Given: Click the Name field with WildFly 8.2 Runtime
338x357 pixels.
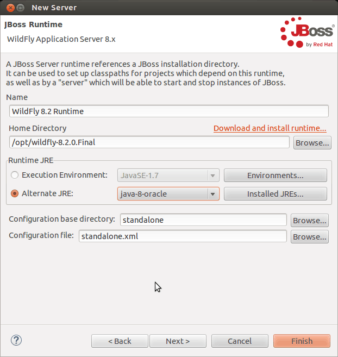Looking at the screenshot, I should [x=169, y=111].
